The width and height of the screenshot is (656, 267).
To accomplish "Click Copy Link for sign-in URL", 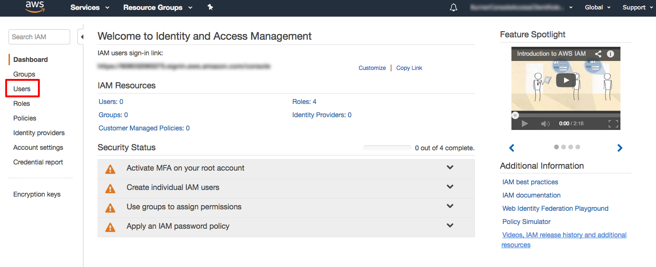I will click(409, 68).
